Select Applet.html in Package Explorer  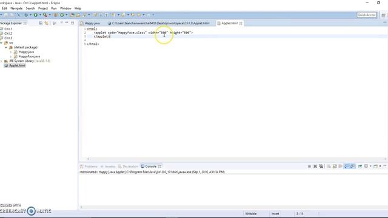(17, 65)
